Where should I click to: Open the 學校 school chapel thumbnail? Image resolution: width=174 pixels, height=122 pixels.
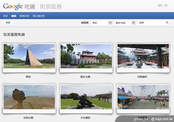pos(29,56)
